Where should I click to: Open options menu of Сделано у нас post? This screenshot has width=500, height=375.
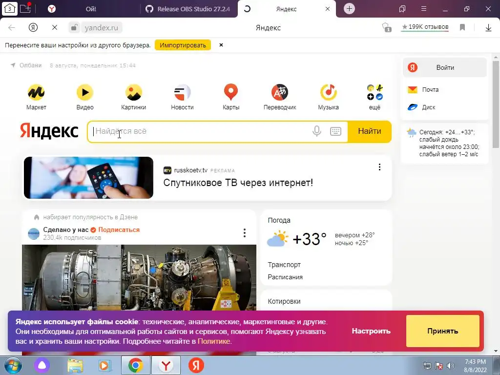point(245,233)
